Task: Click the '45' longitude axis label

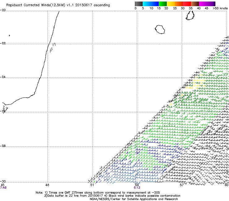Action: [x=2, y=185]
